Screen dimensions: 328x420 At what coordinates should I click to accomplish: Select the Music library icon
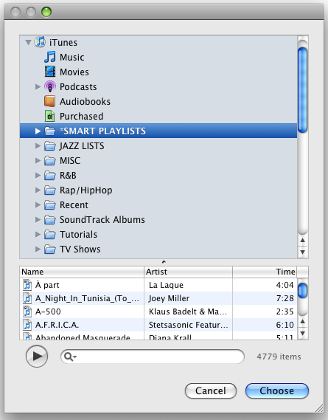point(50,57)
